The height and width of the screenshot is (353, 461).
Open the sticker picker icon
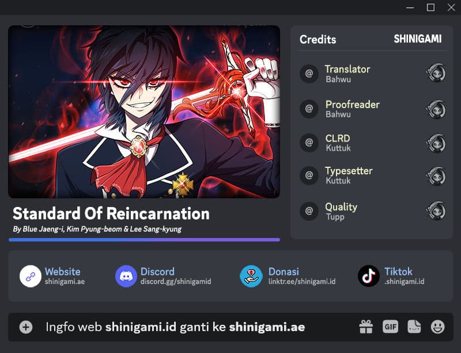414,327
